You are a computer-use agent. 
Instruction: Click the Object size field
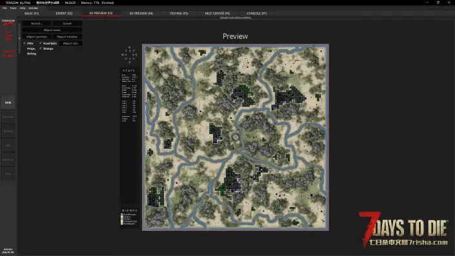pos(70,43)
